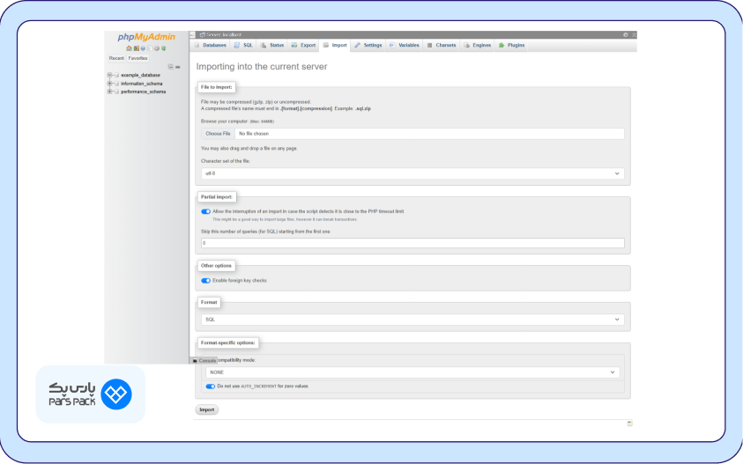Expand the example_database tree node
The height and width of the screenshot is (464, 743).
coord(109,75)
